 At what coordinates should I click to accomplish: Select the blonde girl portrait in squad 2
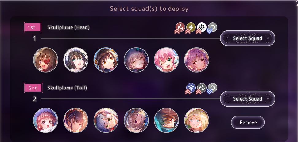tap(197, 120)
